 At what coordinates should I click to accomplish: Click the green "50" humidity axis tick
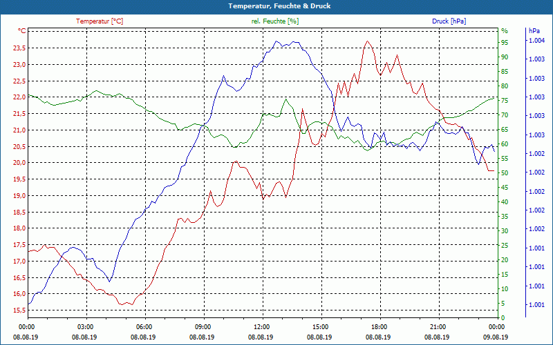(505, 173)
